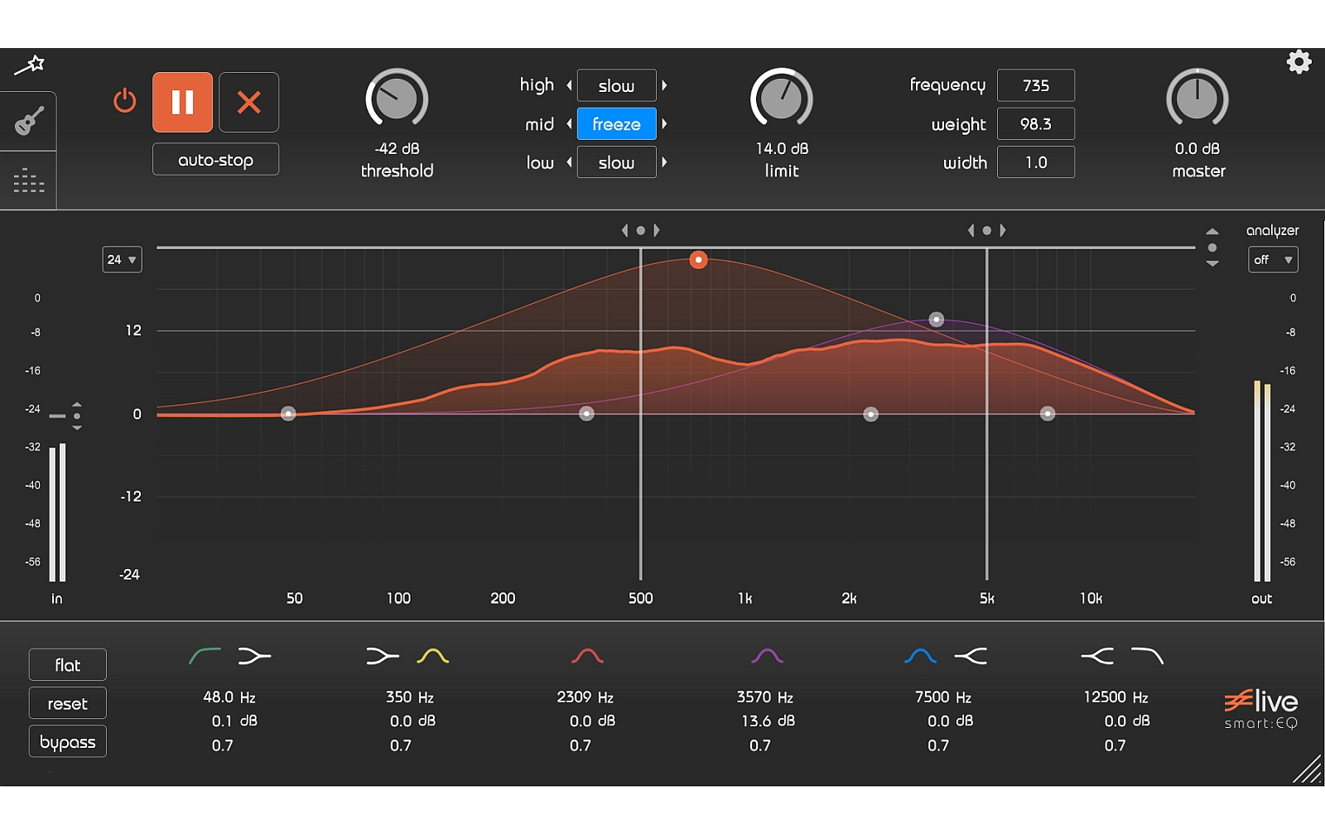
Task: Clear learned data with X button
Action: (249, 102)
